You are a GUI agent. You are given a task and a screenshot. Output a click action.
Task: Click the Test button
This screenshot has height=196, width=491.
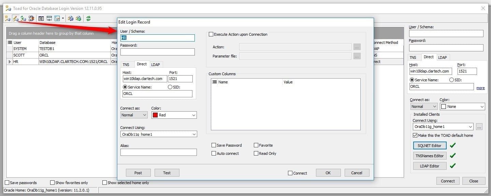(167, 173)
